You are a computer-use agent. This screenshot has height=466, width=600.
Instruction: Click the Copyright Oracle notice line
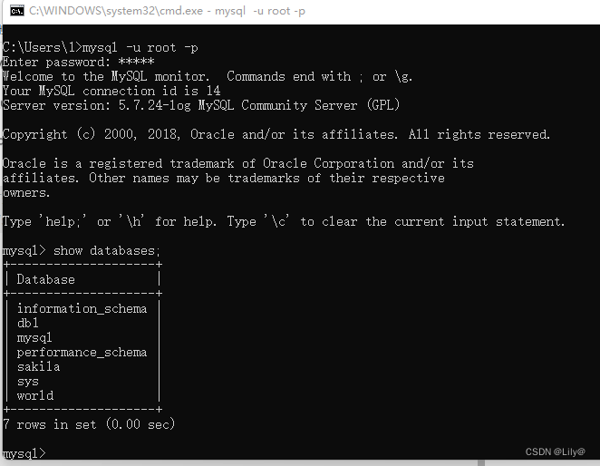click(x=276, y=134)
